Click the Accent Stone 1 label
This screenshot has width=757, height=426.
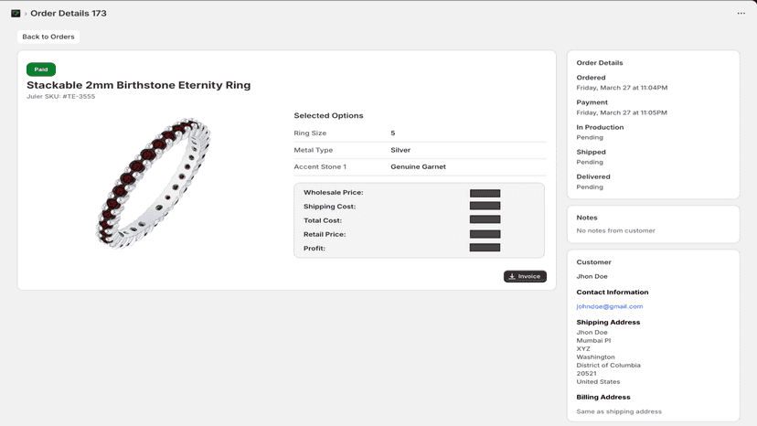[320, 166]
